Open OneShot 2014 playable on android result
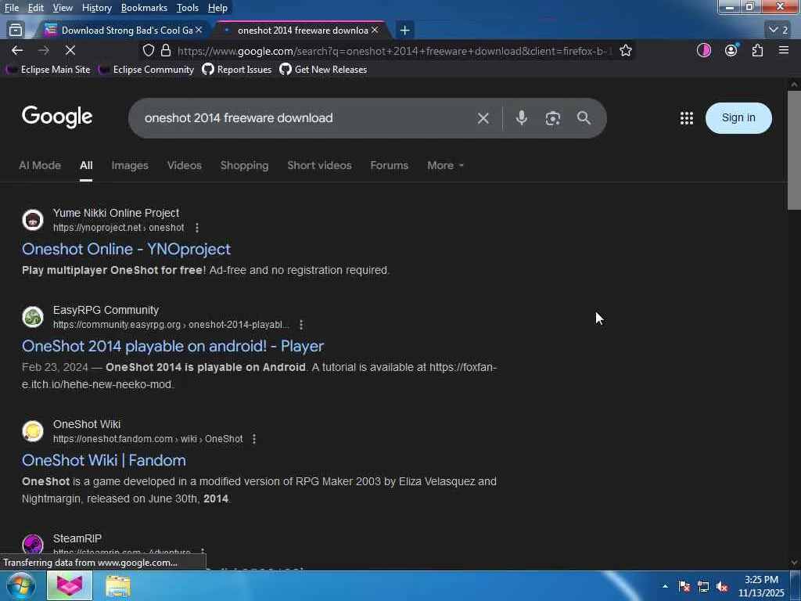The image size is (801, 601). [x=173, y=346]
